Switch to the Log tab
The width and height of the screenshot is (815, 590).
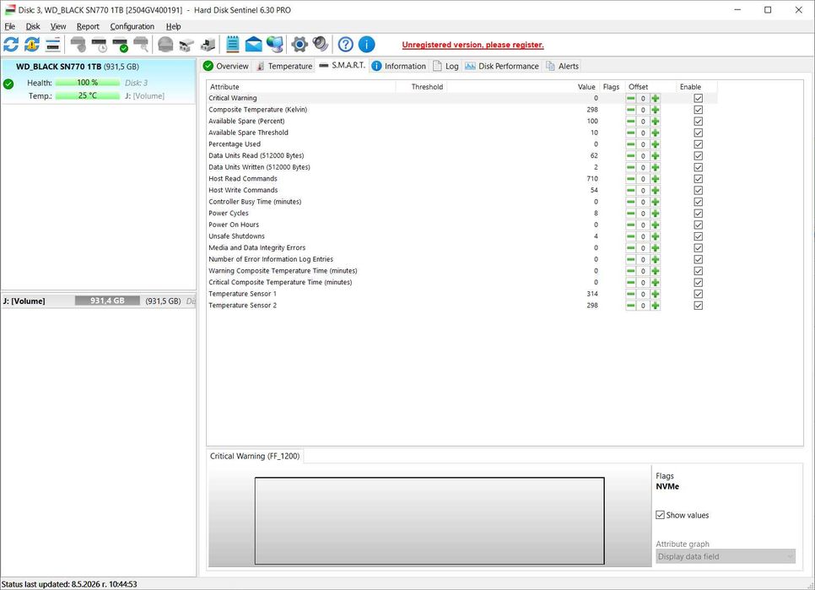(446, 66)
